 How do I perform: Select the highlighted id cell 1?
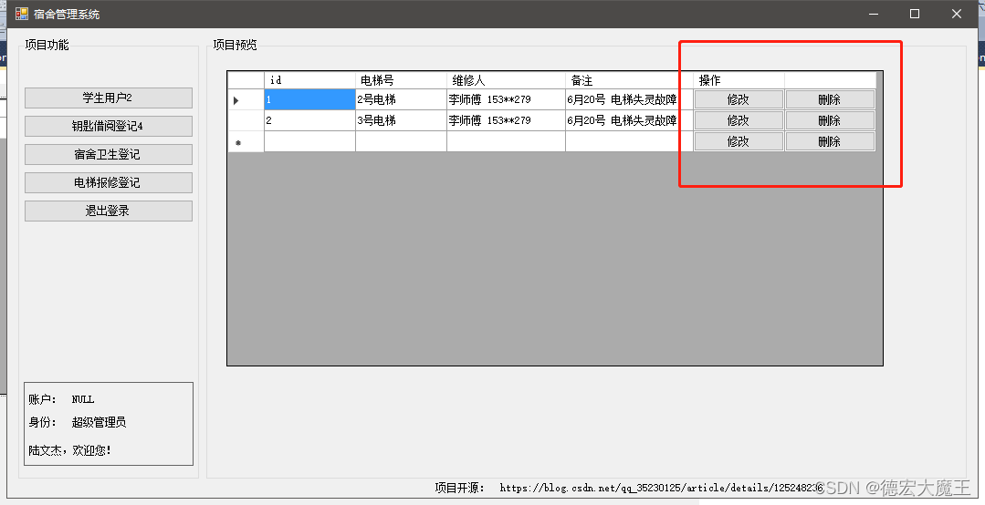point(309,99)
